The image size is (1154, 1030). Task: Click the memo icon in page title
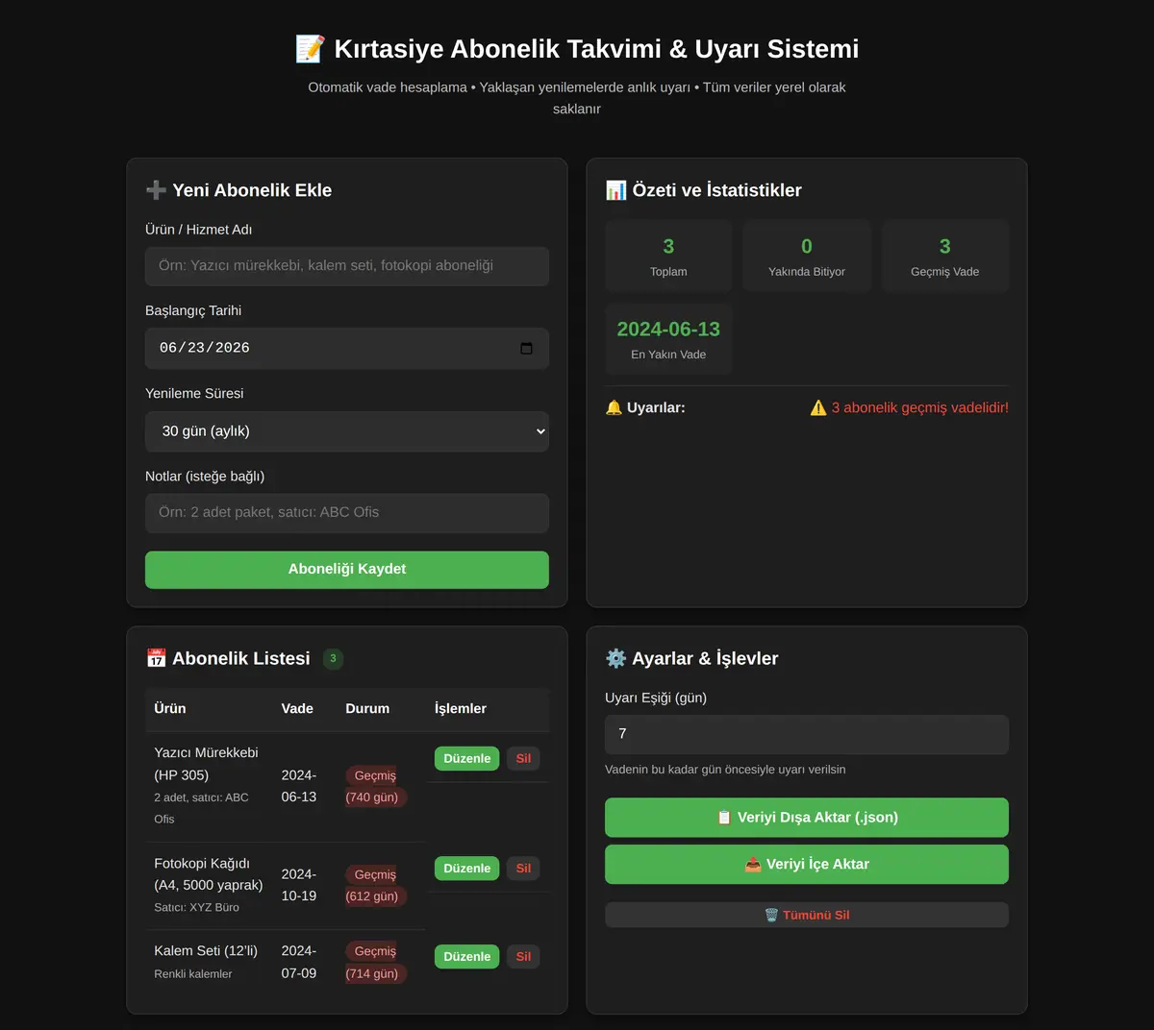coord(310,49)
